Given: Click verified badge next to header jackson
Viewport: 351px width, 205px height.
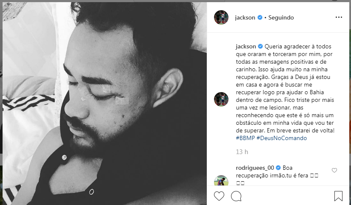Looking at the screenshot, I should (260, 17).
